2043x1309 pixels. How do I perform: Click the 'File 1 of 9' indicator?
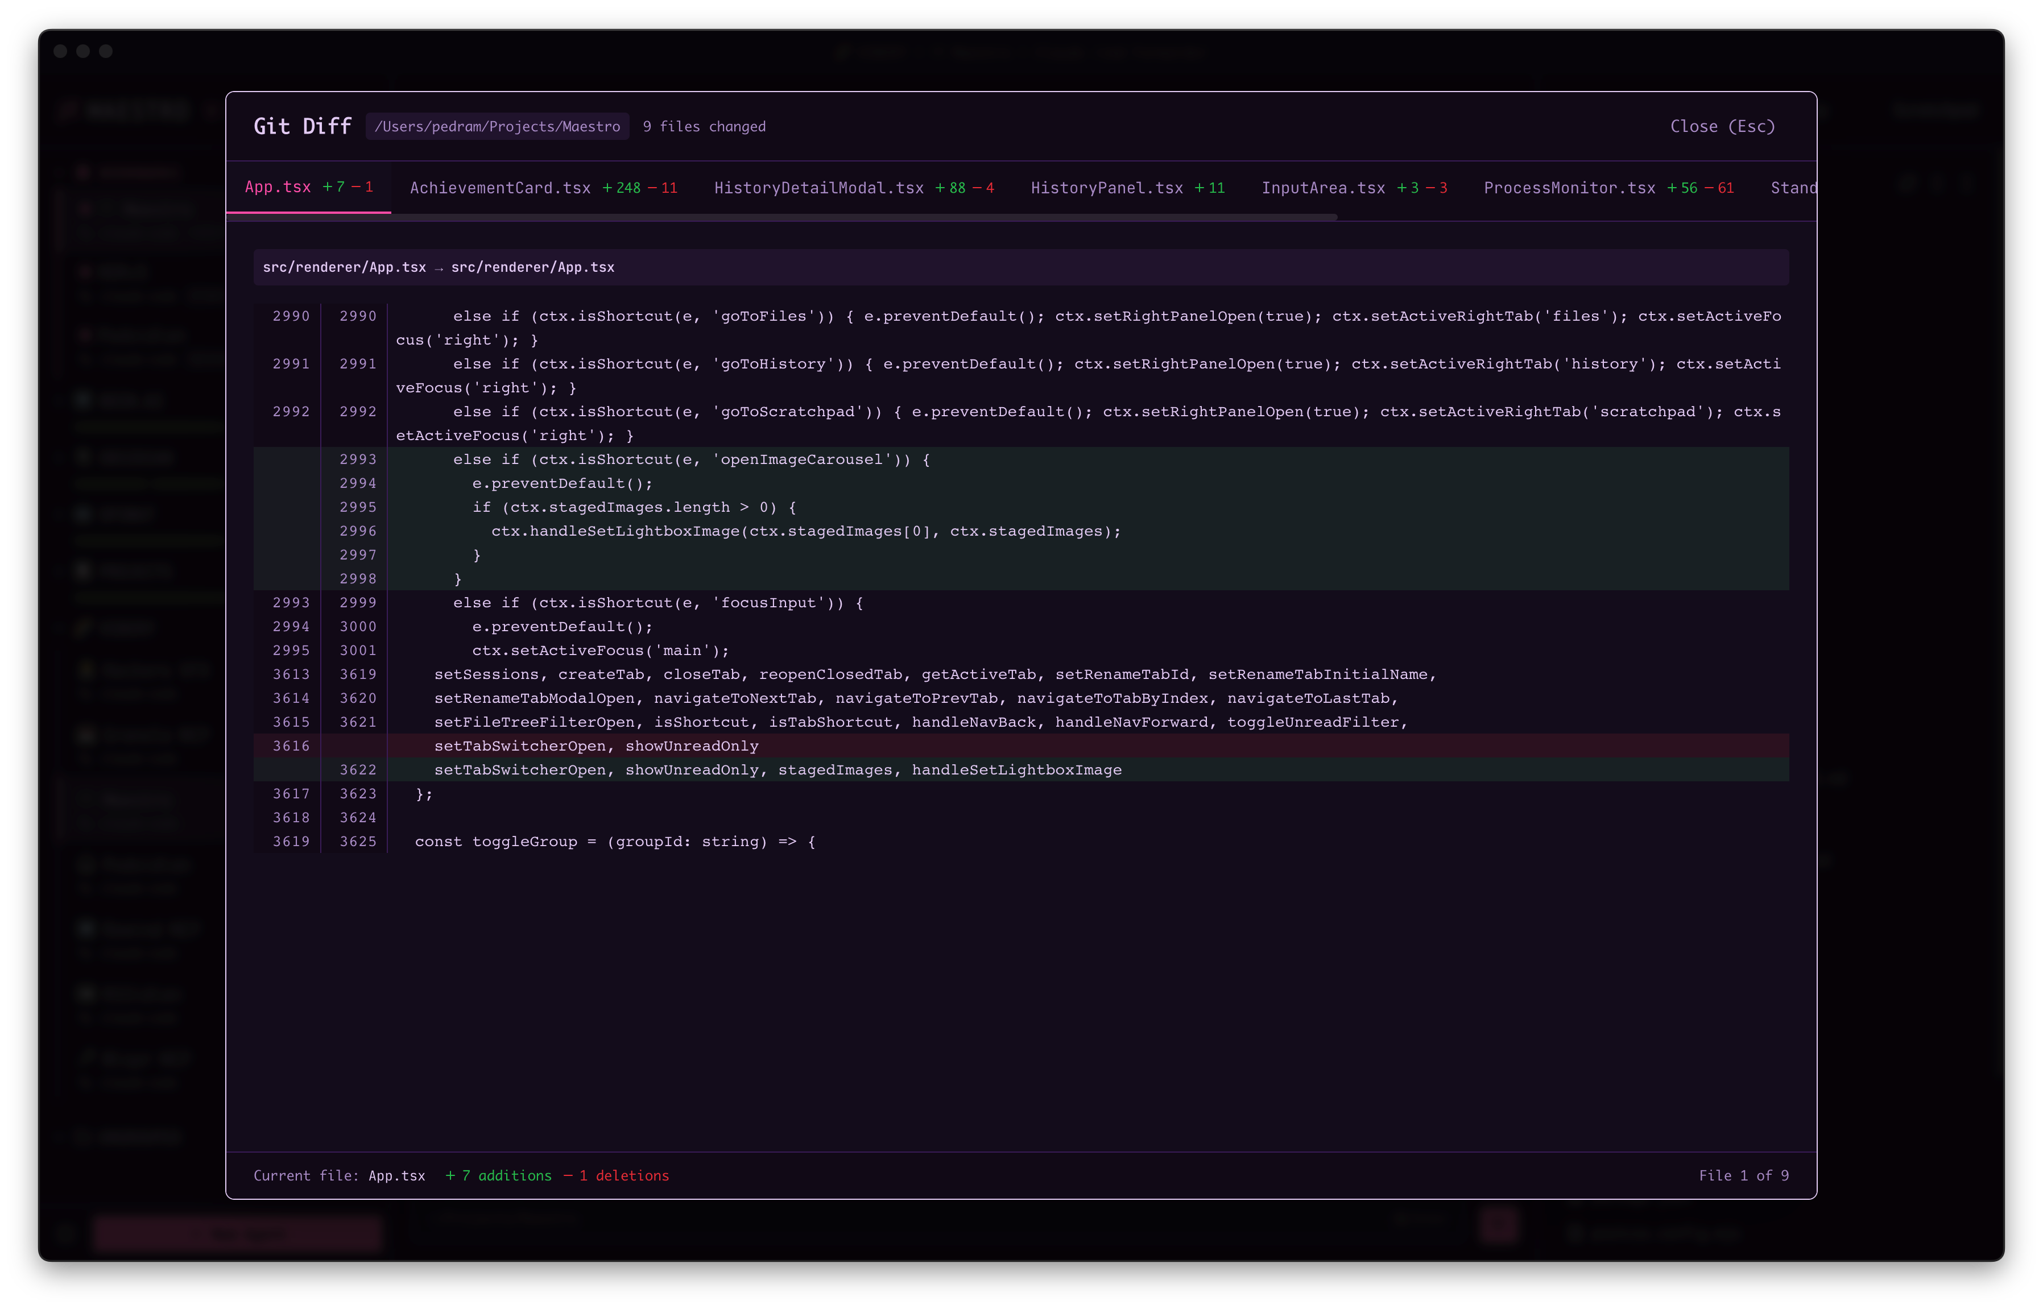coord(1744,1175)
